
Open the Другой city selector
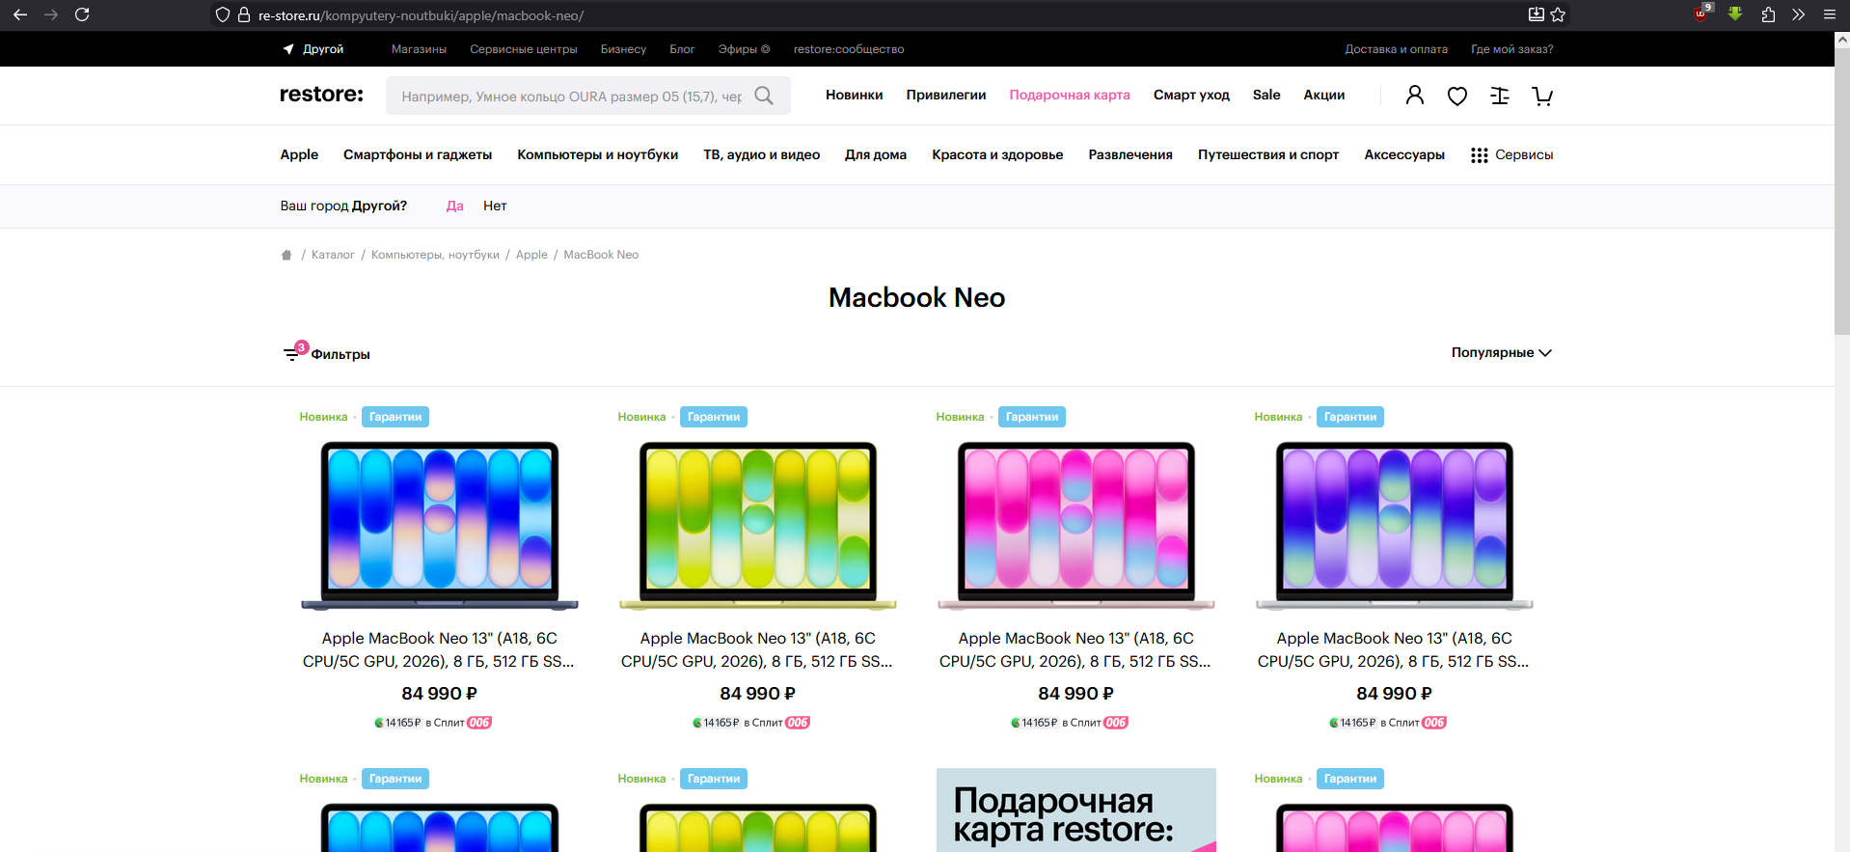[x=323, y=49]
